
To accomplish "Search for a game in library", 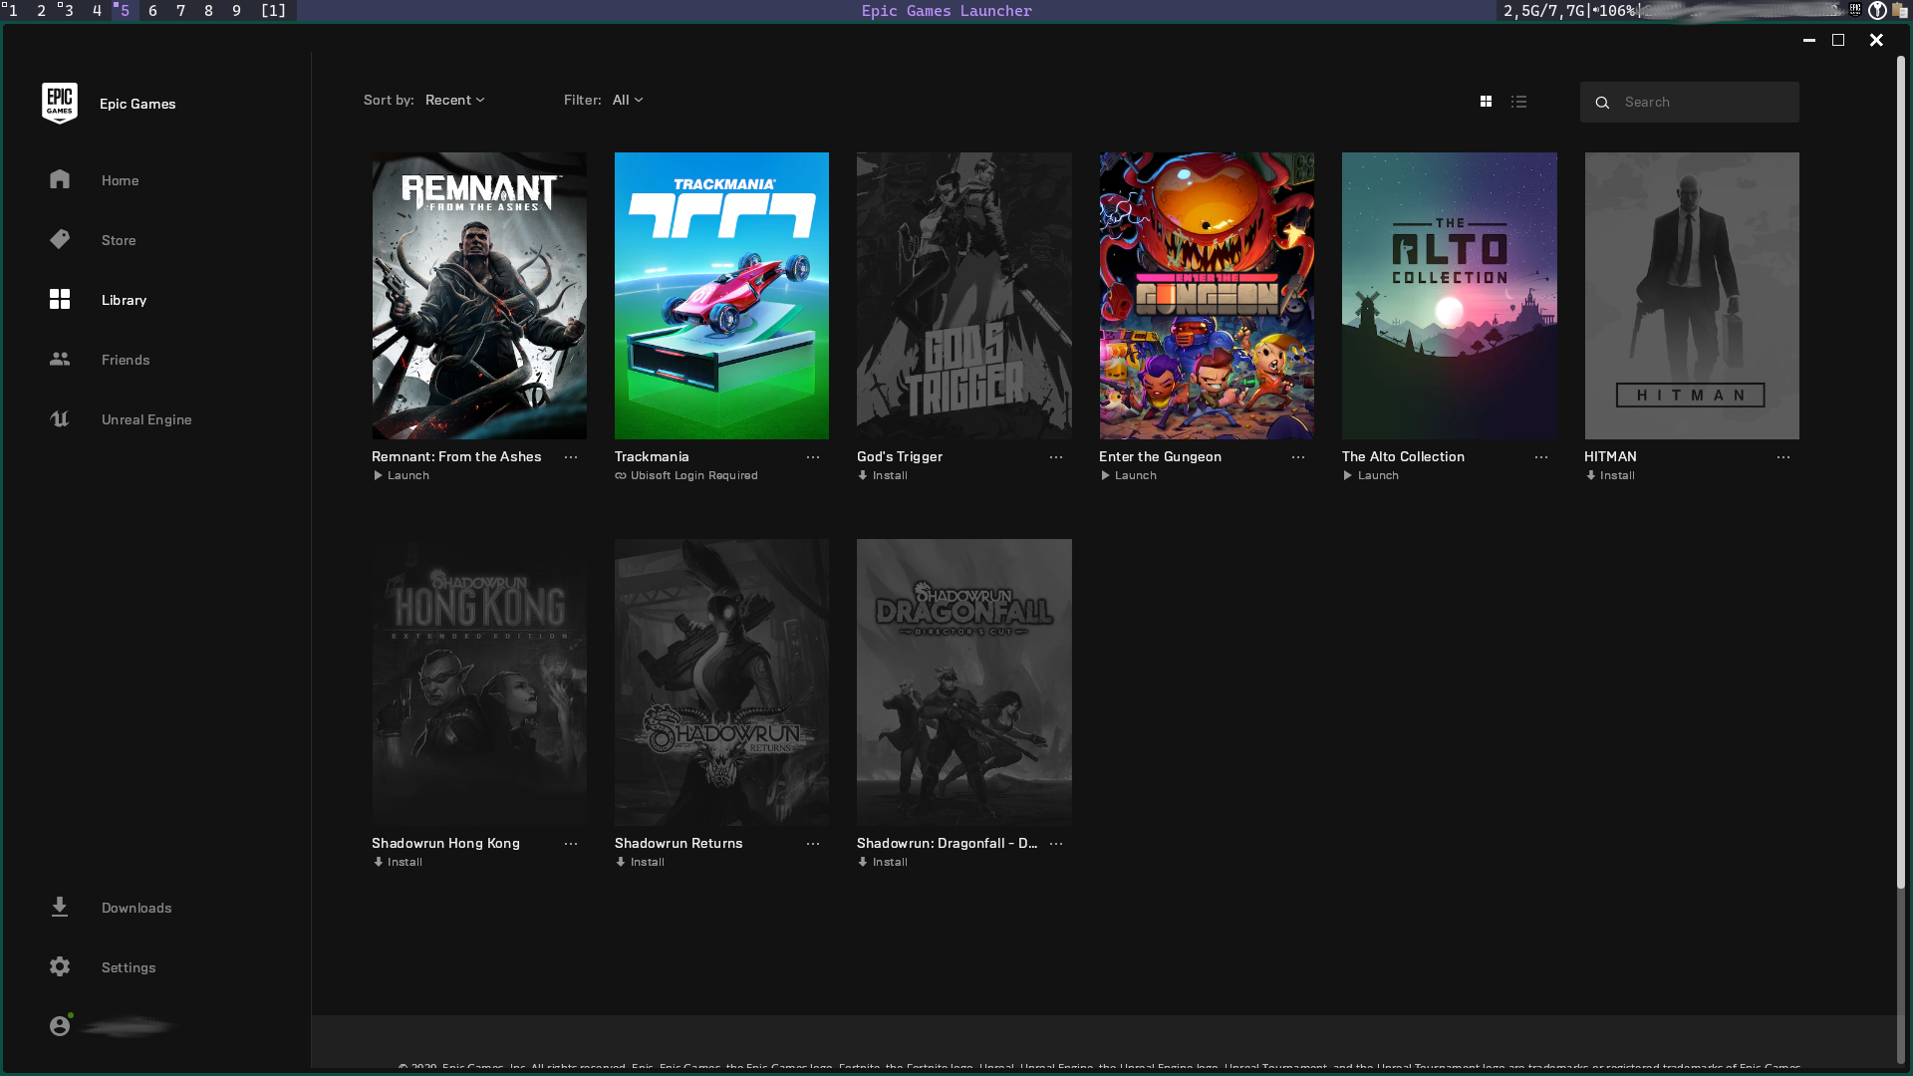I will [x=1691, y=102].
